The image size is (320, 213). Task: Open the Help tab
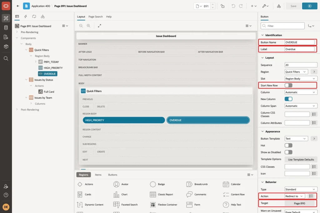pos(109,17)
